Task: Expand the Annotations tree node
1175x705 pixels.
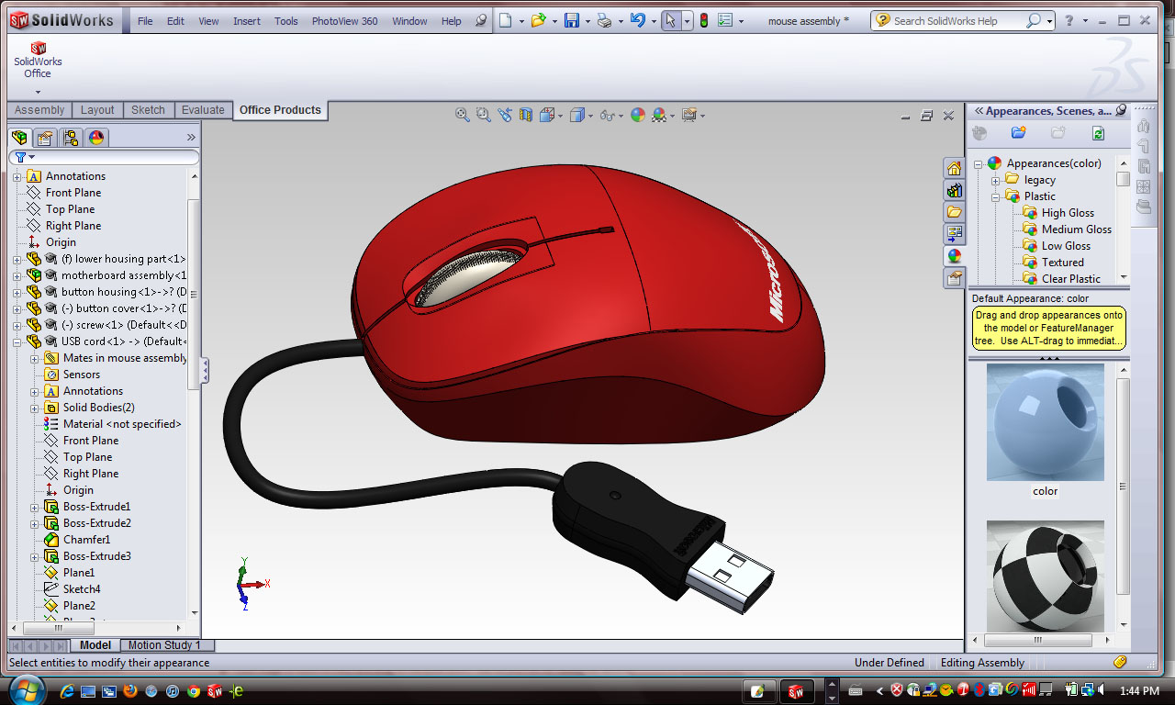Action: [17, 176]
